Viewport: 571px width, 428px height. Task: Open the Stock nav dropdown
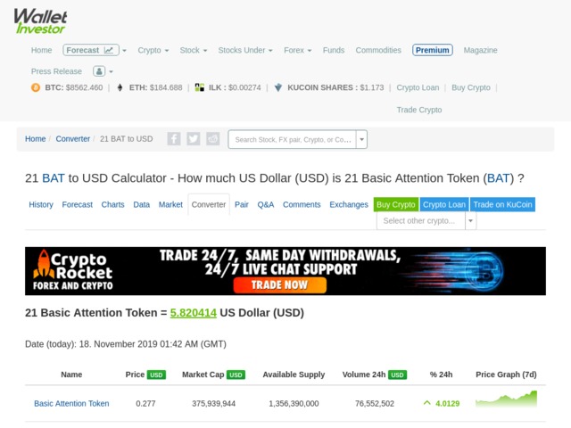pyautogui.click(x=194, y=50)
